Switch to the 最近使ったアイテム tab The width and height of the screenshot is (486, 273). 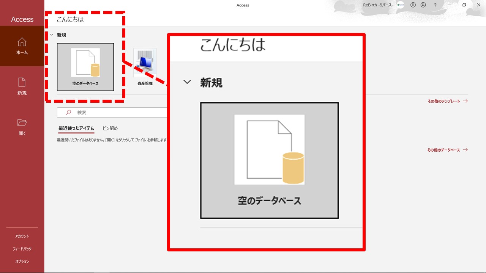tap(76, 128)
